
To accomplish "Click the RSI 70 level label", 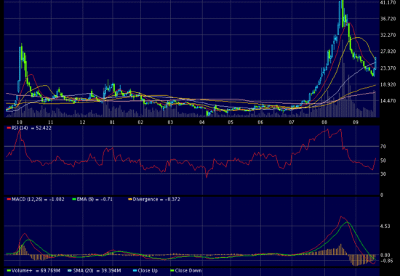I will pos(383,147).
